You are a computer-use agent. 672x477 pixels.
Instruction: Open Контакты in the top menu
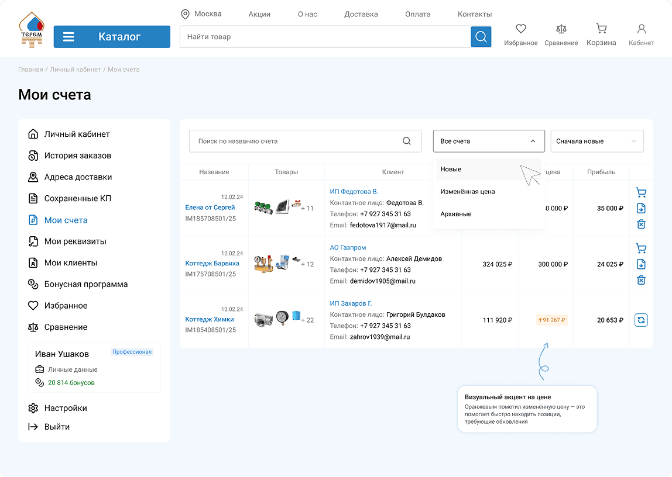click(x=474, y=14)
